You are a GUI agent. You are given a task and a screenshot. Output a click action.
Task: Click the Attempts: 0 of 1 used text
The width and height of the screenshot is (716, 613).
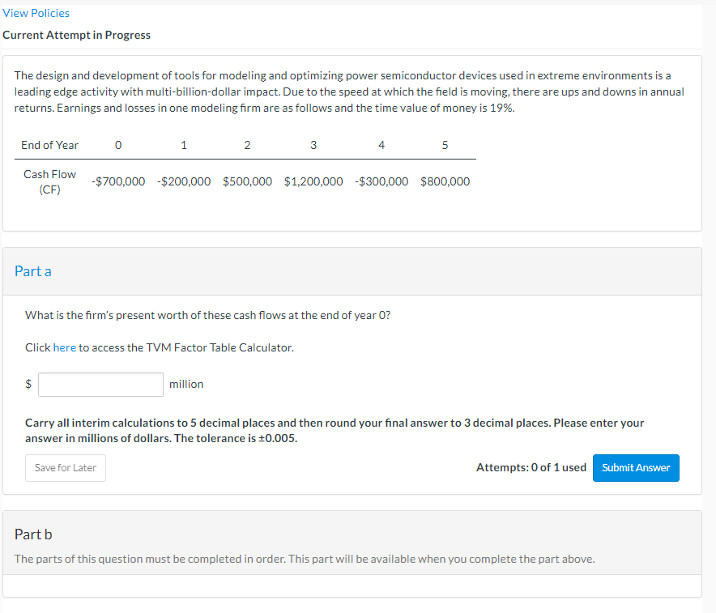pyautogui.click(x=531, y=467)
